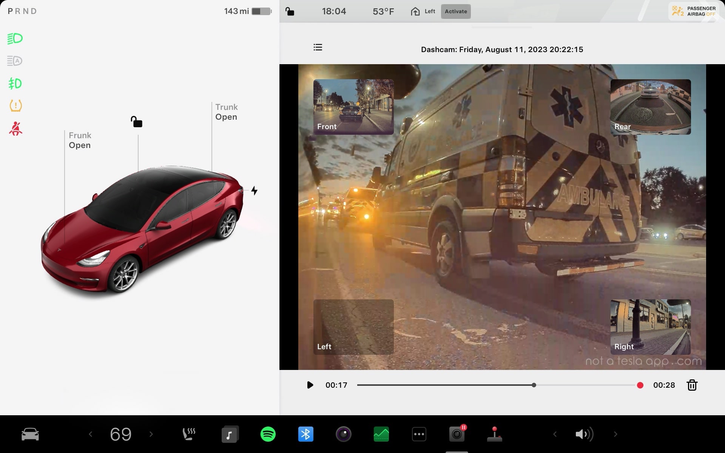The width and height of the screenshot is (725, 453).
Task: Select the Spotify app icon
Action: click(268, 434)
